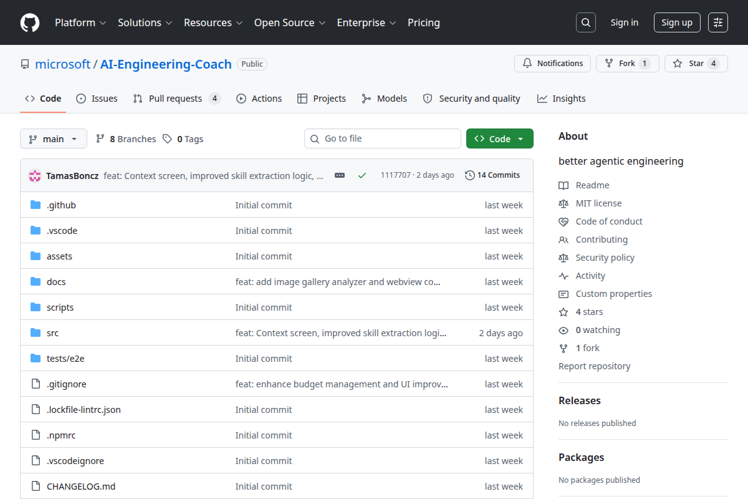Image resolution: width=748 pixels, height=499 pixels.
Task: View the green checkmark commit status
Action: click(x=362, y=175)
